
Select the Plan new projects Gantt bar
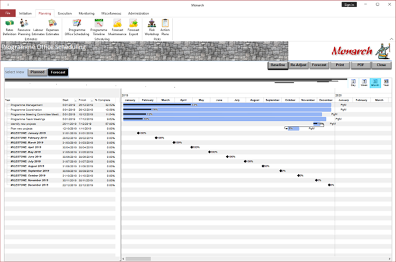[x=293, y=129]
